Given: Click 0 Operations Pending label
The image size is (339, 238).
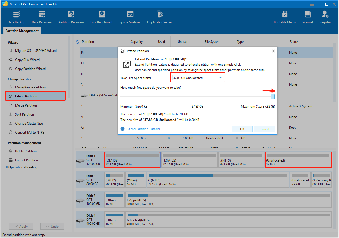Looking at the screenshot, I should [21, 167].
